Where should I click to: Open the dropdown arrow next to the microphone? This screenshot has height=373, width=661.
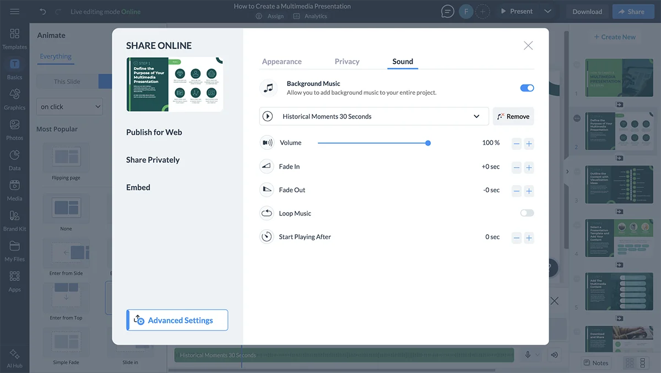pos(538,355)
